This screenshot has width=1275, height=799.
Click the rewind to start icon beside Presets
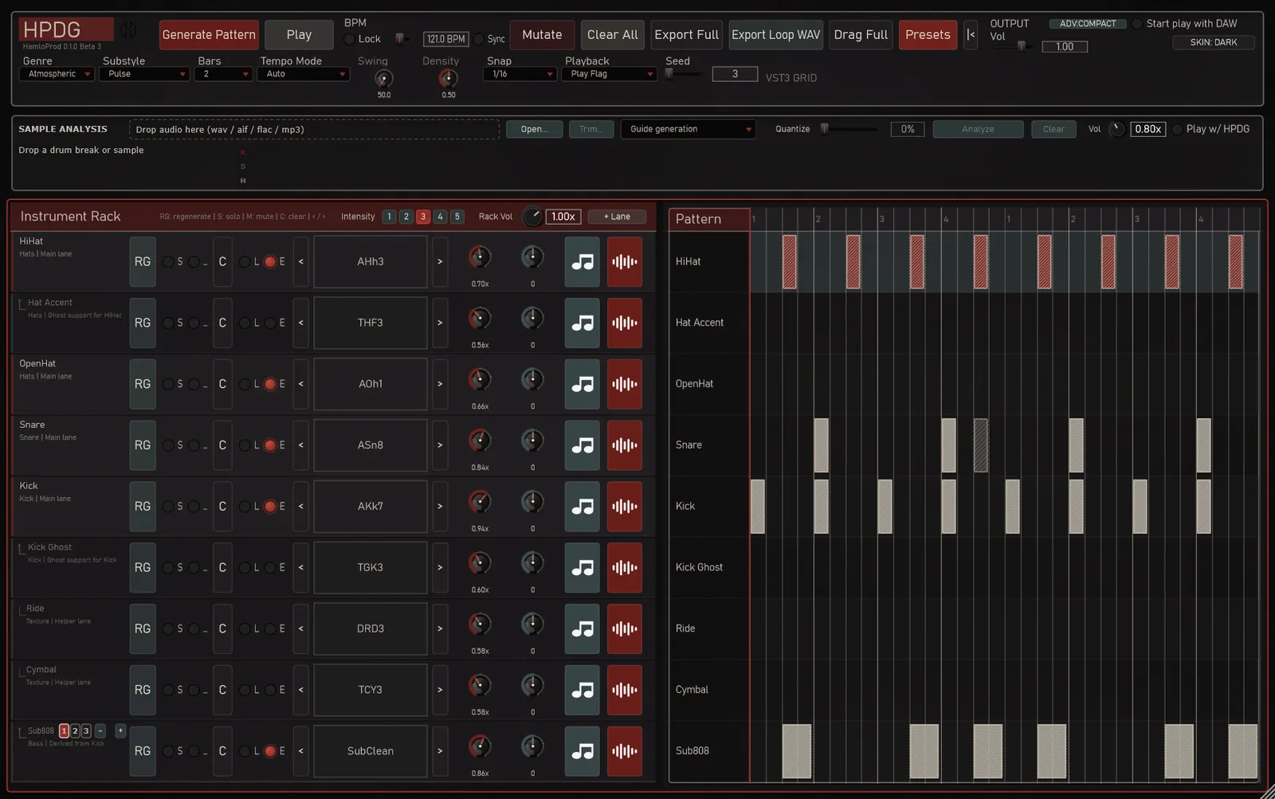pyautogui.click(x=971, y=35)
